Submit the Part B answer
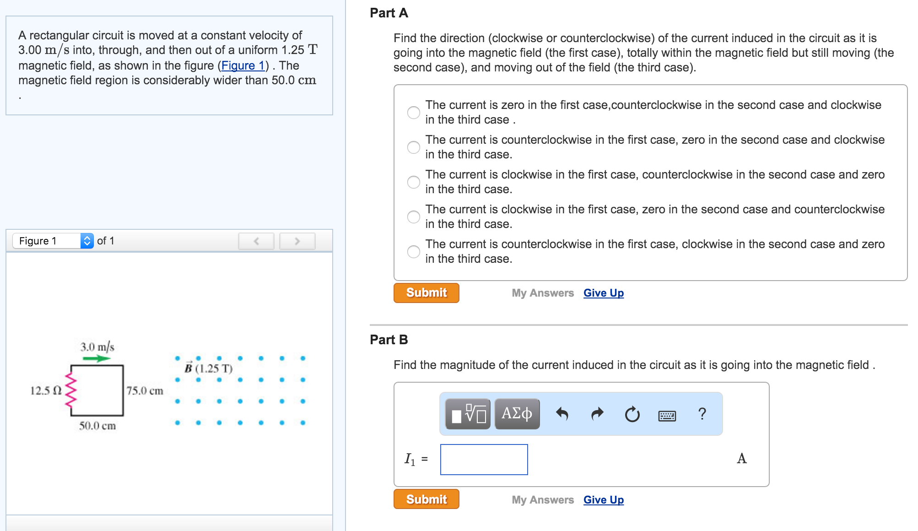 (x=426, y=500)
